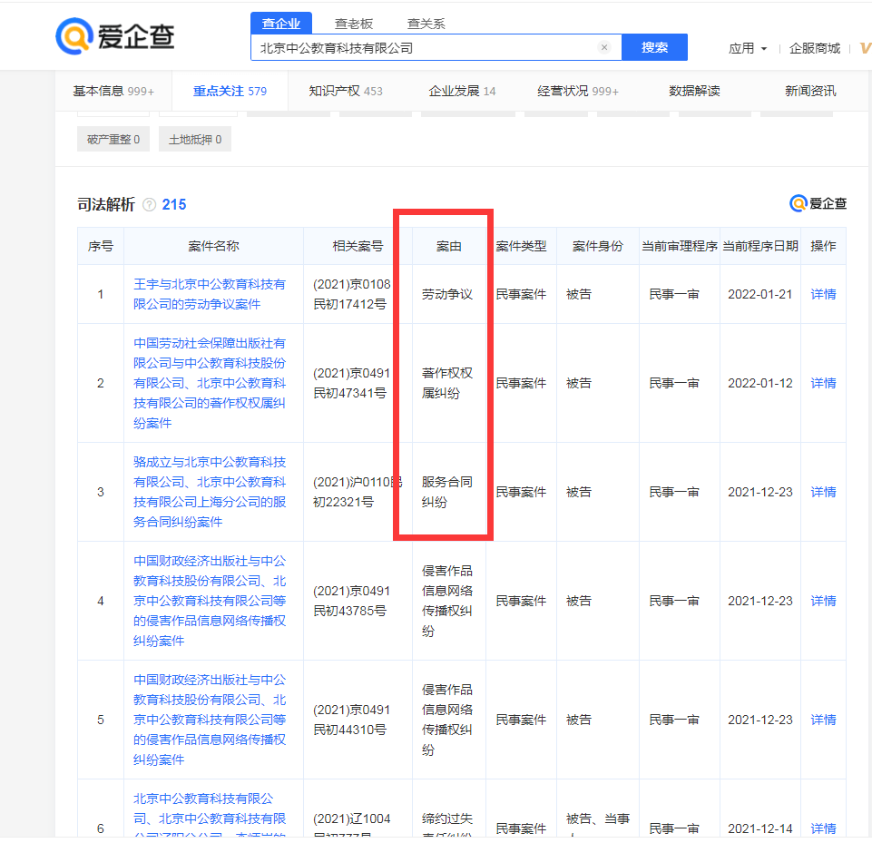Image resolution: width=872 pixels, height=843 pixels.
Task: Click the 案件名称 column header
Action: pos(213,246)
